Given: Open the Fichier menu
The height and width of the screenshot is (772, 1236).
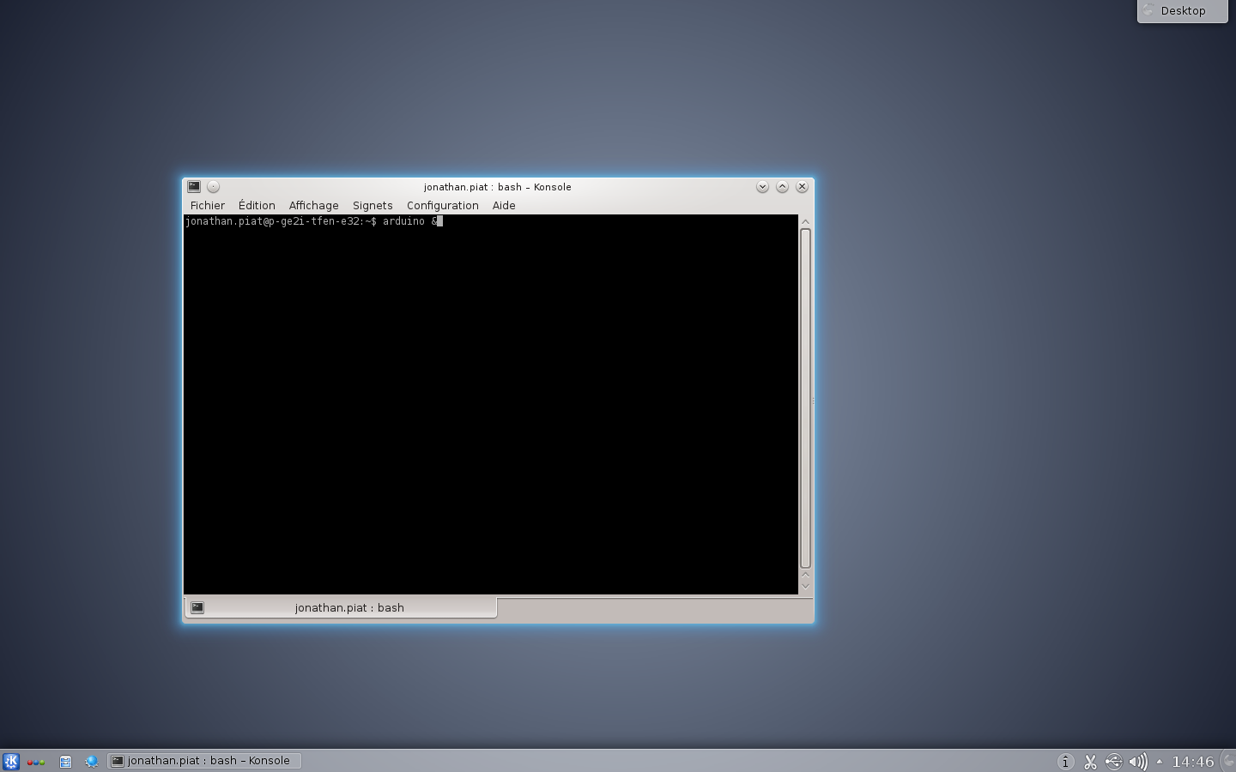Looking at the screenshot, I should pos(207,205).
